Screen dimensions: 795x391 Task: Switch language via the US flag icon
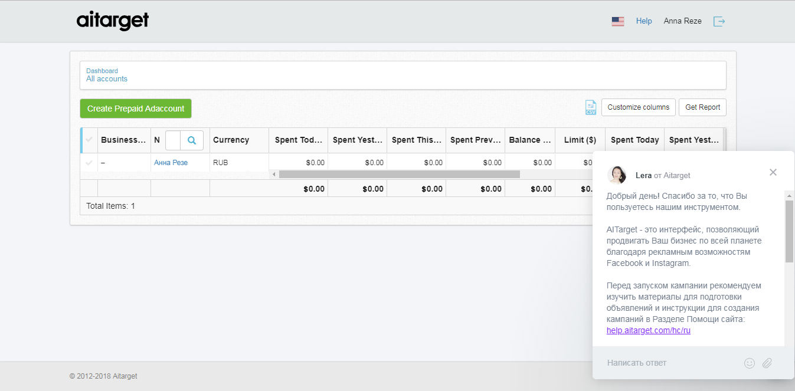618,21
